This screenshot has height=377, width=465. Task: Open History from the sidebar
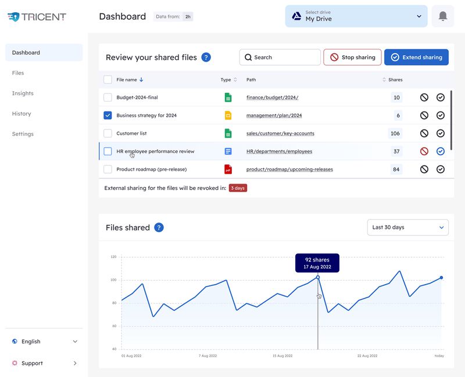point(22,113)
